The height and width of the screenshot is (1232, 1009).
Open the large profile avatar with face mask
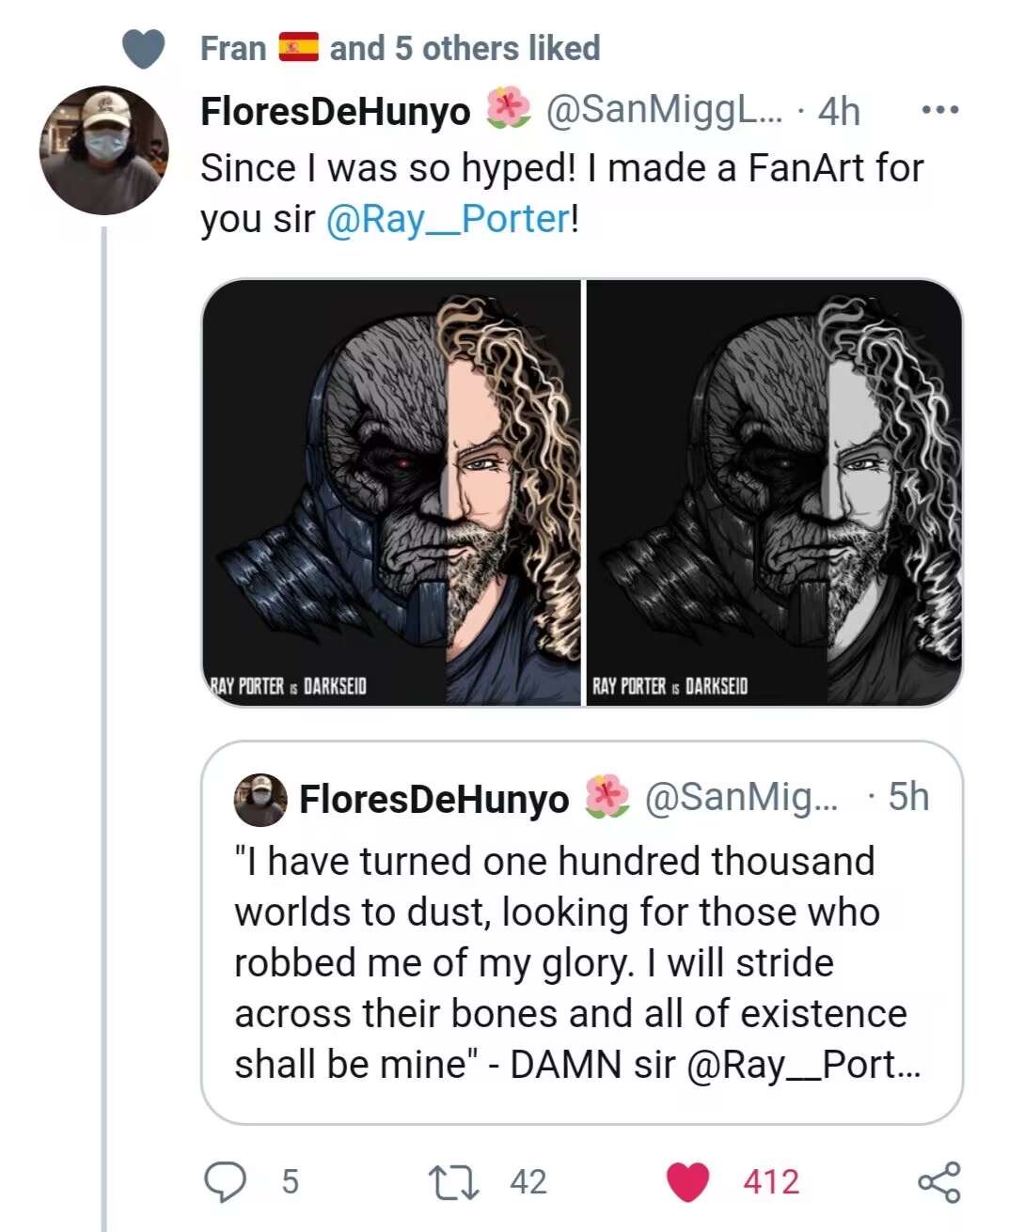[x=103, y=150]
